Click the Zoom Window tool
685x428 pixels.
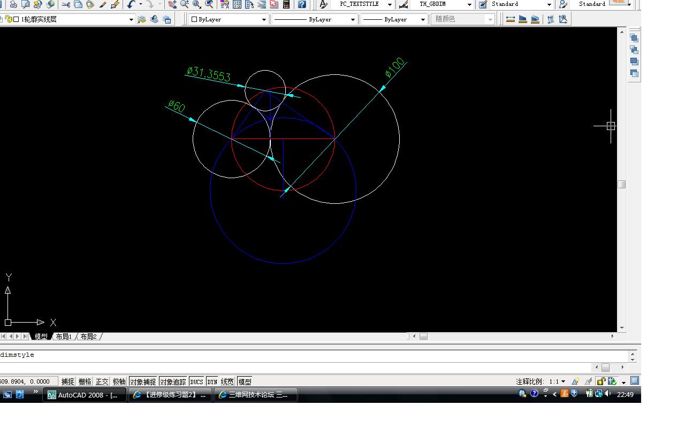(197, 4)
